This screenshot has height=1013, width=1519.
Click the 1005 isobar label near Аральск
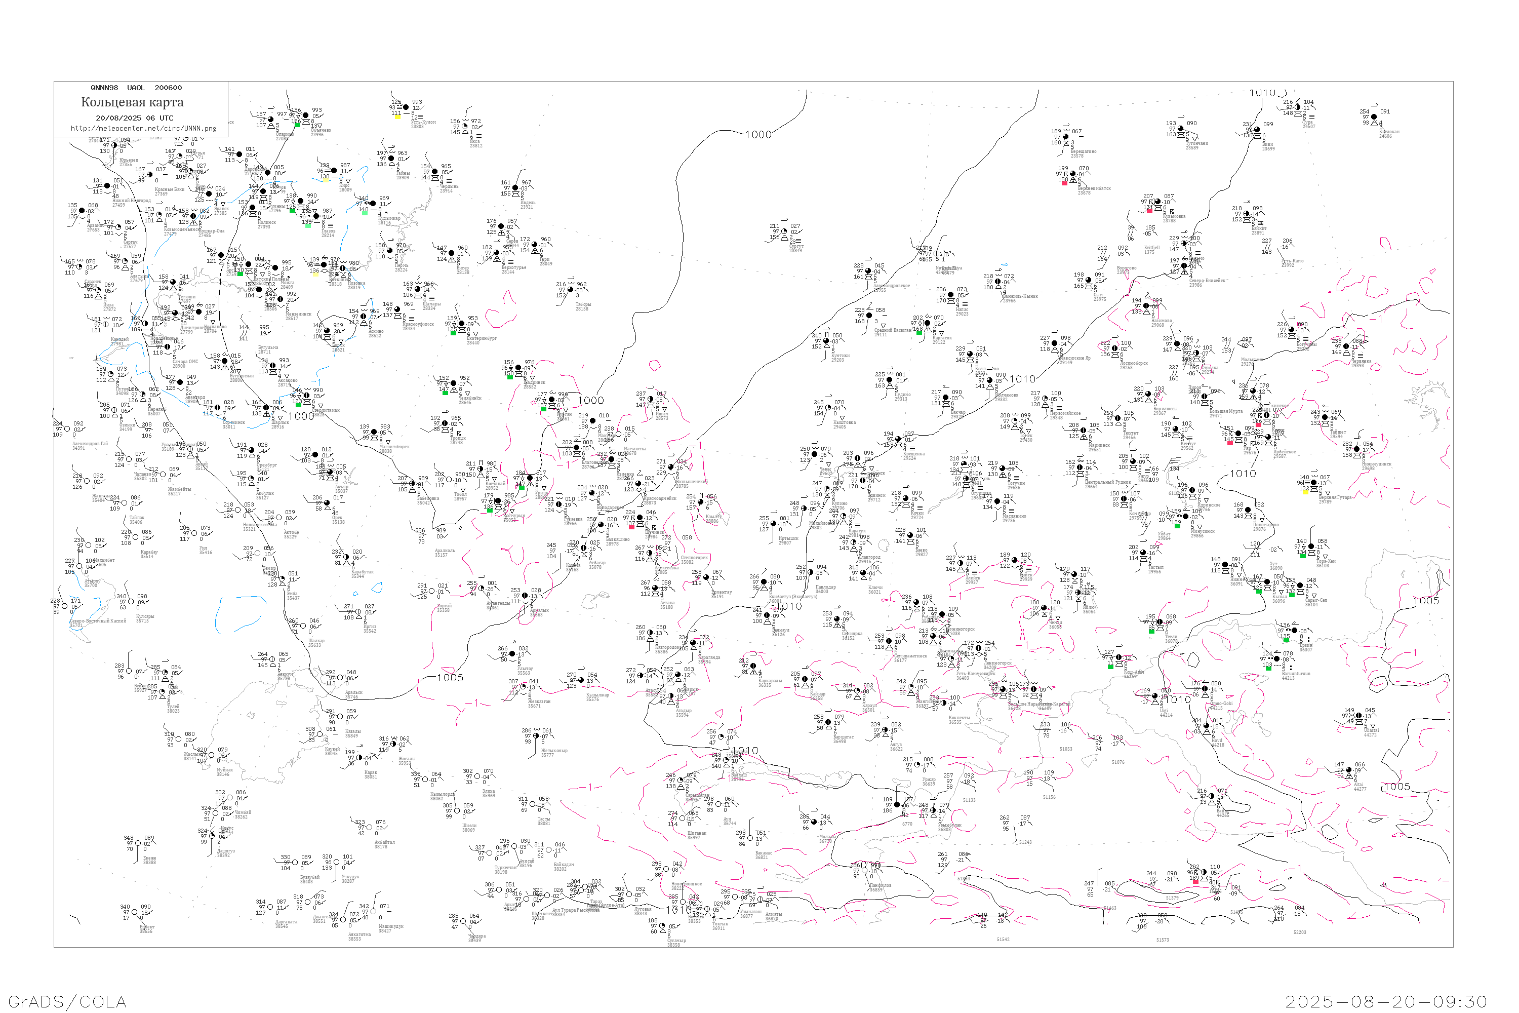450,678
